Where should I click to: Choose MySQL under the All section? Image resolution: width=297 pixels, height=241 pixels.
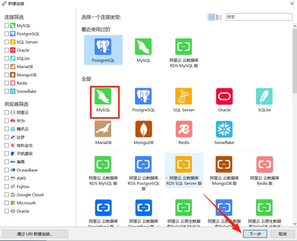point(103,99)
